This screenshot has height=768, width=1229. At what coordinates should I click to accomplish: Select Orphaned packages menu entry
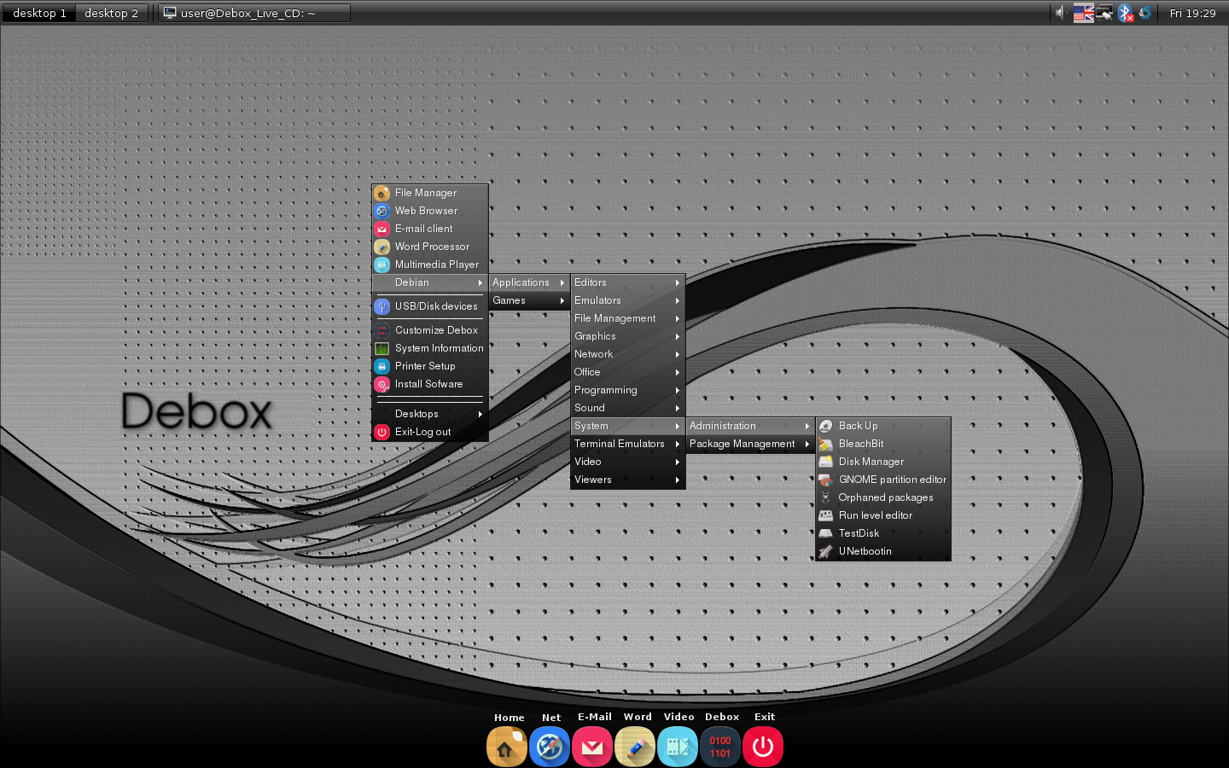882,497
